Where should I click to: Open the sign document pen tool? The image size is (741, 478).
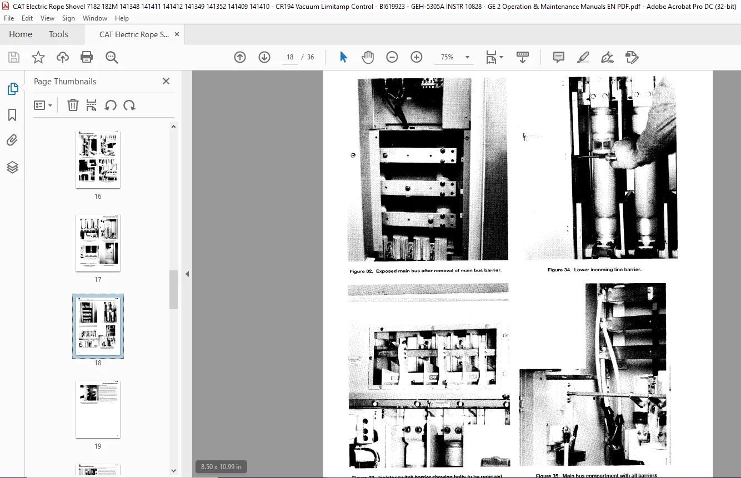(x=608, y=57)
